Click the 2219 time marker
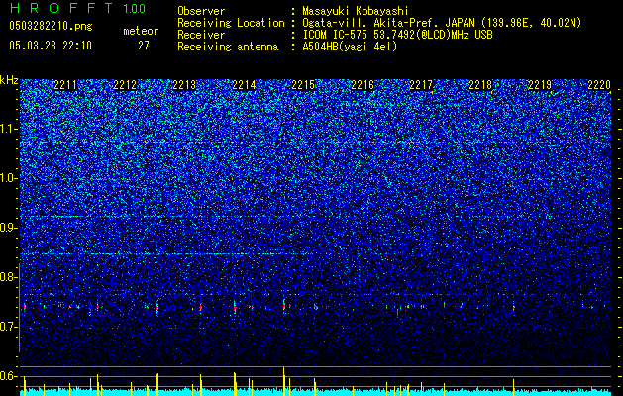The height and width of the screenshot is (396, 623). coord(540,85)
